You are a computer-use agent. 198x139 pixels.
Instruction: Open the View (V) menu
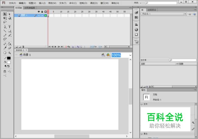[32, 3]
